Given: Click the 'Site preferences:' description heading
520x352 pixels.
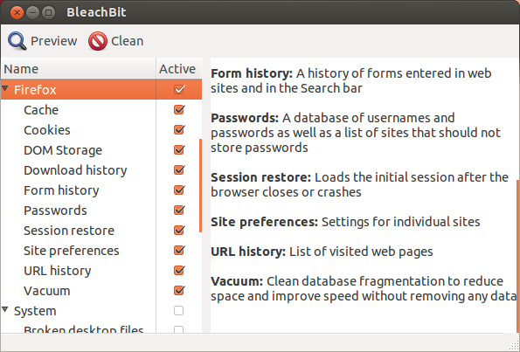Looking at the screenshot, I should (x=264, y=222).
